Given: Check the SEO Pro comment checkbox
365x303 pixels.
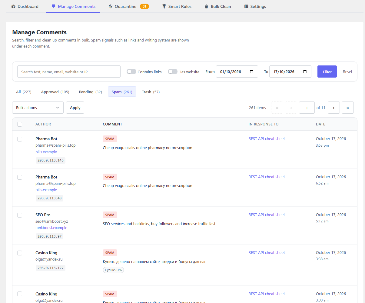Looking at the screenshot, I should [20, 215].
